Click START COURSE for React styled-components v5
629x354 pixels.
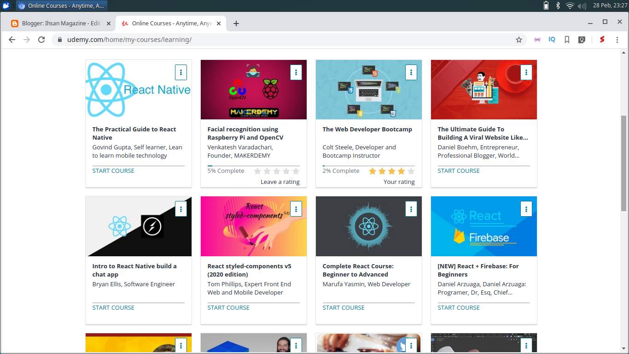tap(228, 307)
